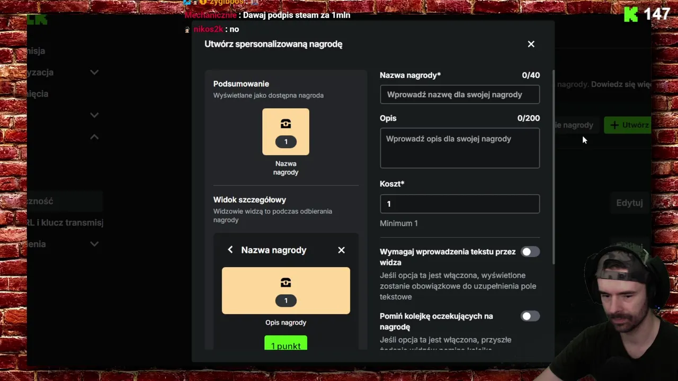Close the Nazwa nagrody preview card
The image size is (678, 381).
coord(341,250)
